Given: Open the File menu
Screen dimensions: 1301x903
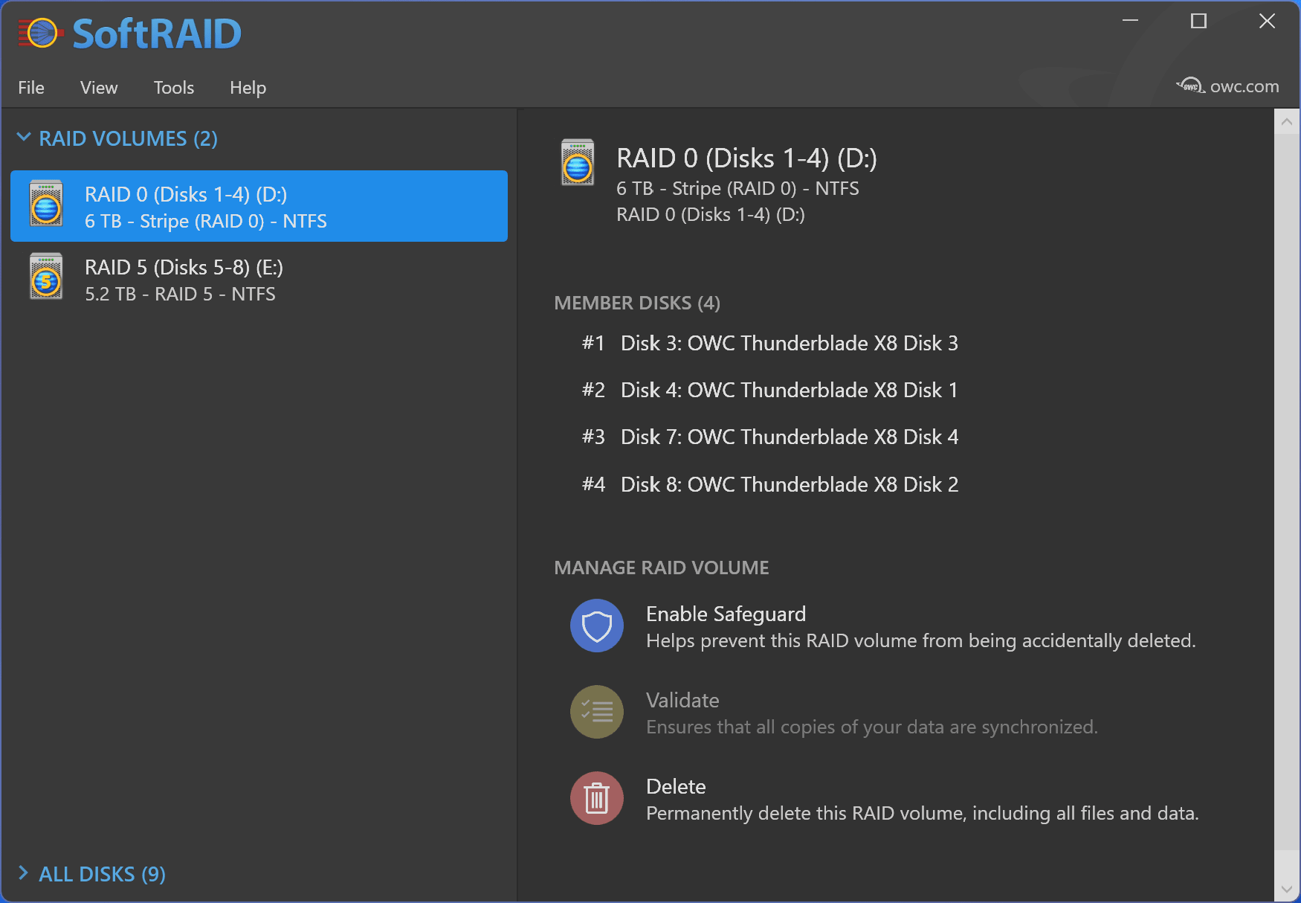Looking at the screenshot, I should (31, 88).
